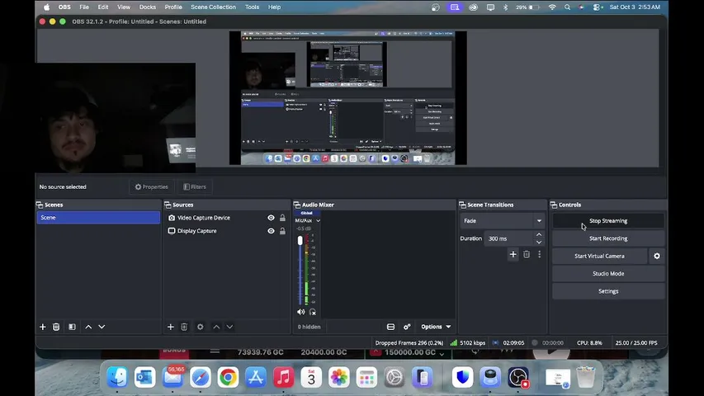Open virtual camera settings gear icon
704x396 pixels.
[657, 256]
